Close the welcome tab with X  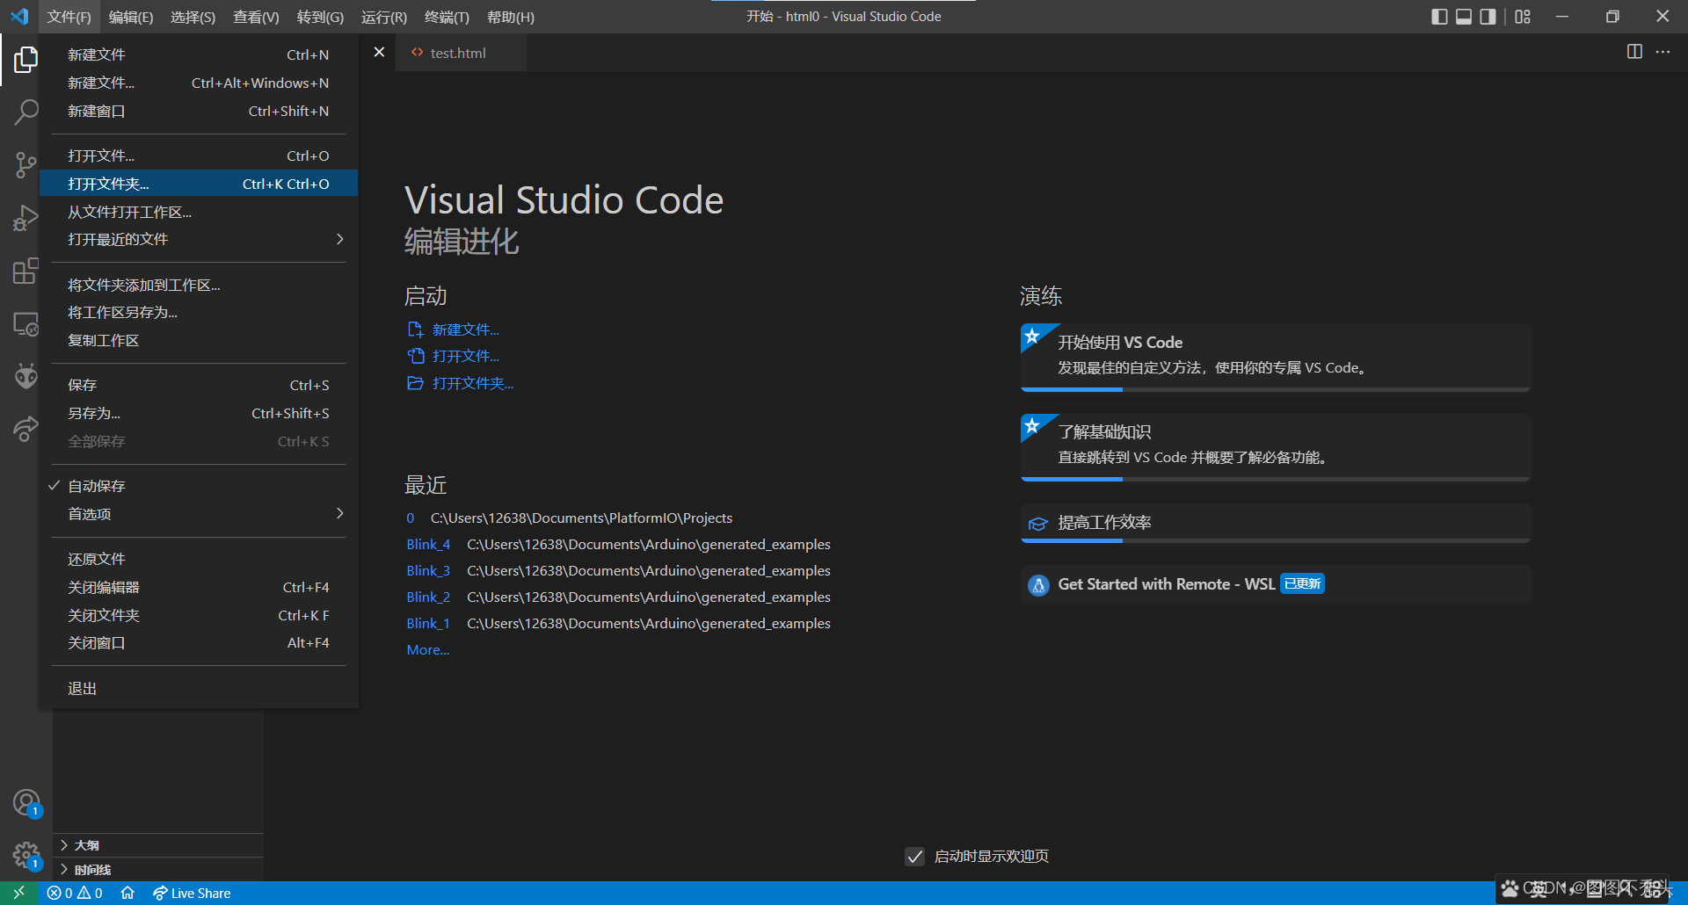click(x=379, y=52)
